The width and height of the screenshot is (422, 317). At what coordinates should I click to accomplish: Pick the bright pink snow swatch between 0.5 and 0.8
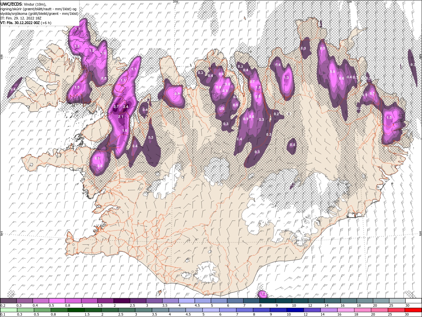click(x=57, y=301)
